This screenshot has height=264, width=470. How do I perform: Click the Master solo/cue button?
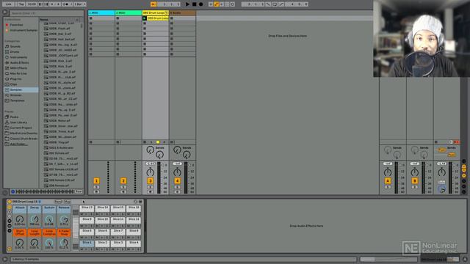(441, 182)
